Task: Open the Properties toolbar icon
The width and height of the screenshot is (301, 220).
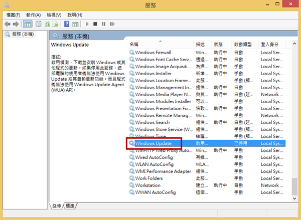Action: 39,24
